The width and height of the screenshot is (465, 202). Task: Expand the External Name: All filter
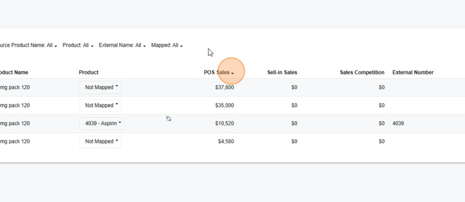coord(122,45)
